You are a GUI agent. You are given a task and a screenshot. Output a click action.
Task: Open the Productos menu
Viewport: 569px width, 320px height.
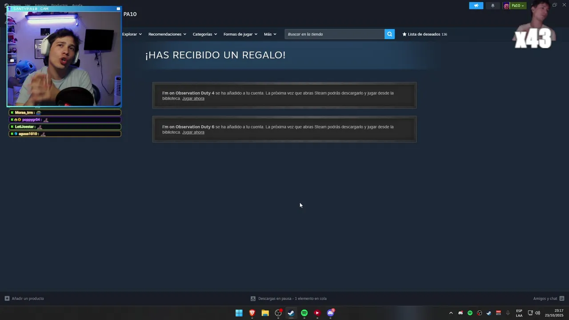tap(59, 6)
